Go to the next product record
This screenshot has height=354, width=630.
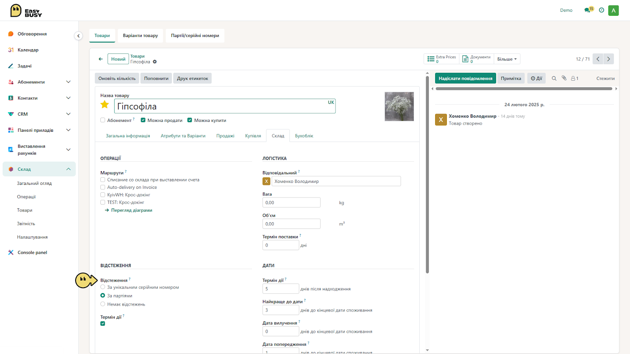(608, 59)
